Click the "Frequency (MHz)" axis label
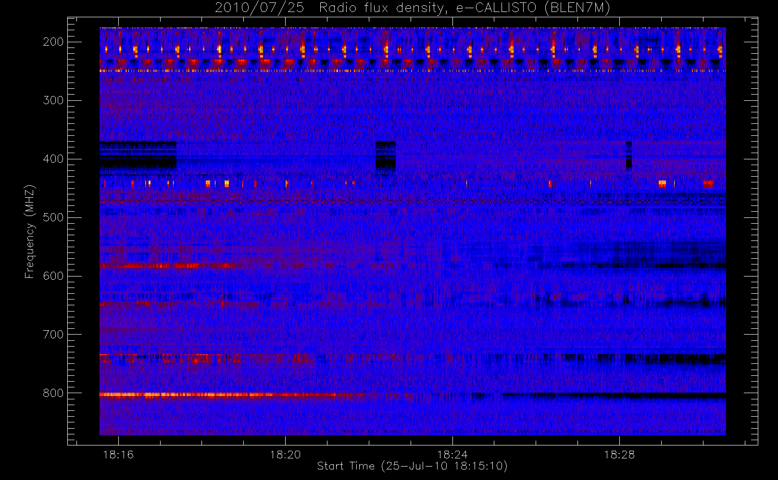Image resolution: width=778 pixels, height=480 pixels. pos(30,231)
